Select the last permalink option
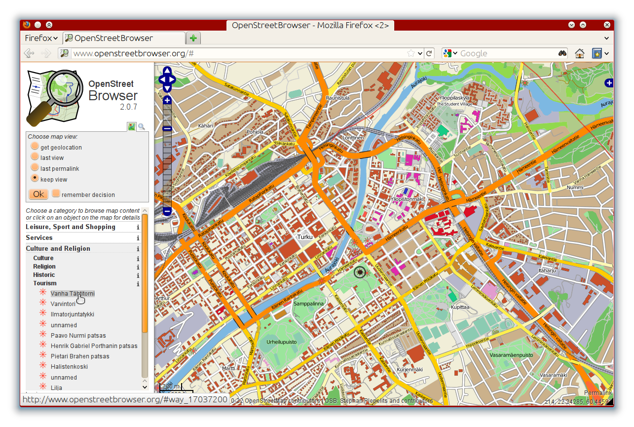Viewport: 634px width, 427px height. pyautogui.click(x=35, y=167)
